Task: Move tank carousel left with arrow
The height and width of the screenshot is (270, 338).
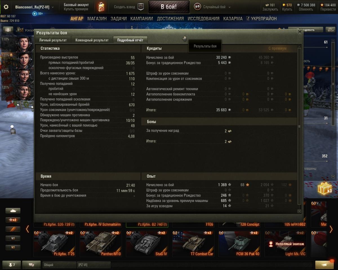Action: (27, 229)
